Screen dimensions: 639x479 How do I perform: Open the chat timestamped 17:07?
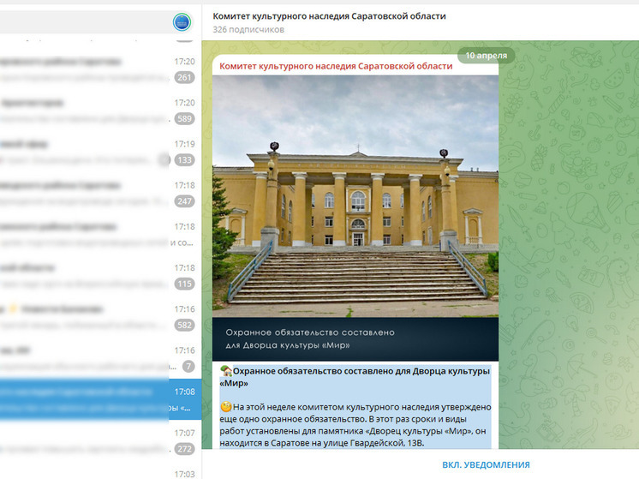pos(101,441)
